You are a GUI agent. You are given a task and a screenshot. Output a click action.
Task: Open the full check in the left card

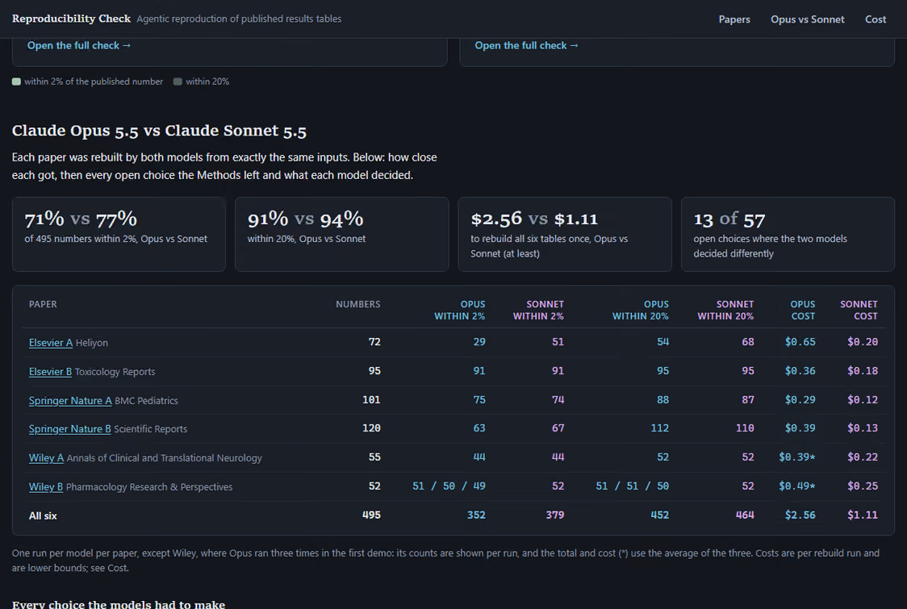click(78, 45)
